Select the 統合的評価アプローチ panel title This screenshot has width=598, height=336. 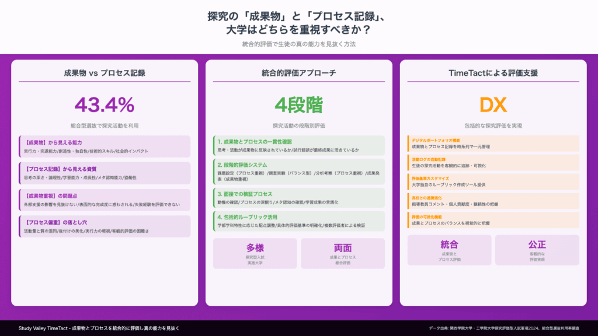coord(298,73)
